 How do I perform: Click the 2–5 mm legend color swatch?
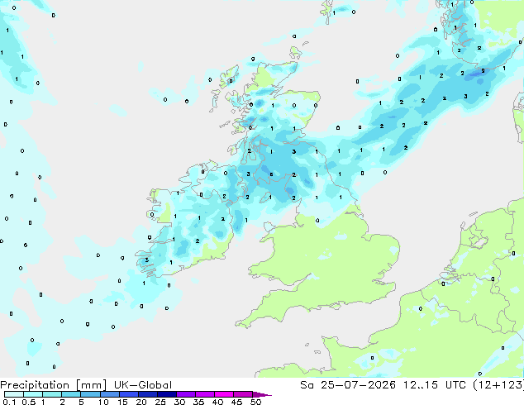71,394
